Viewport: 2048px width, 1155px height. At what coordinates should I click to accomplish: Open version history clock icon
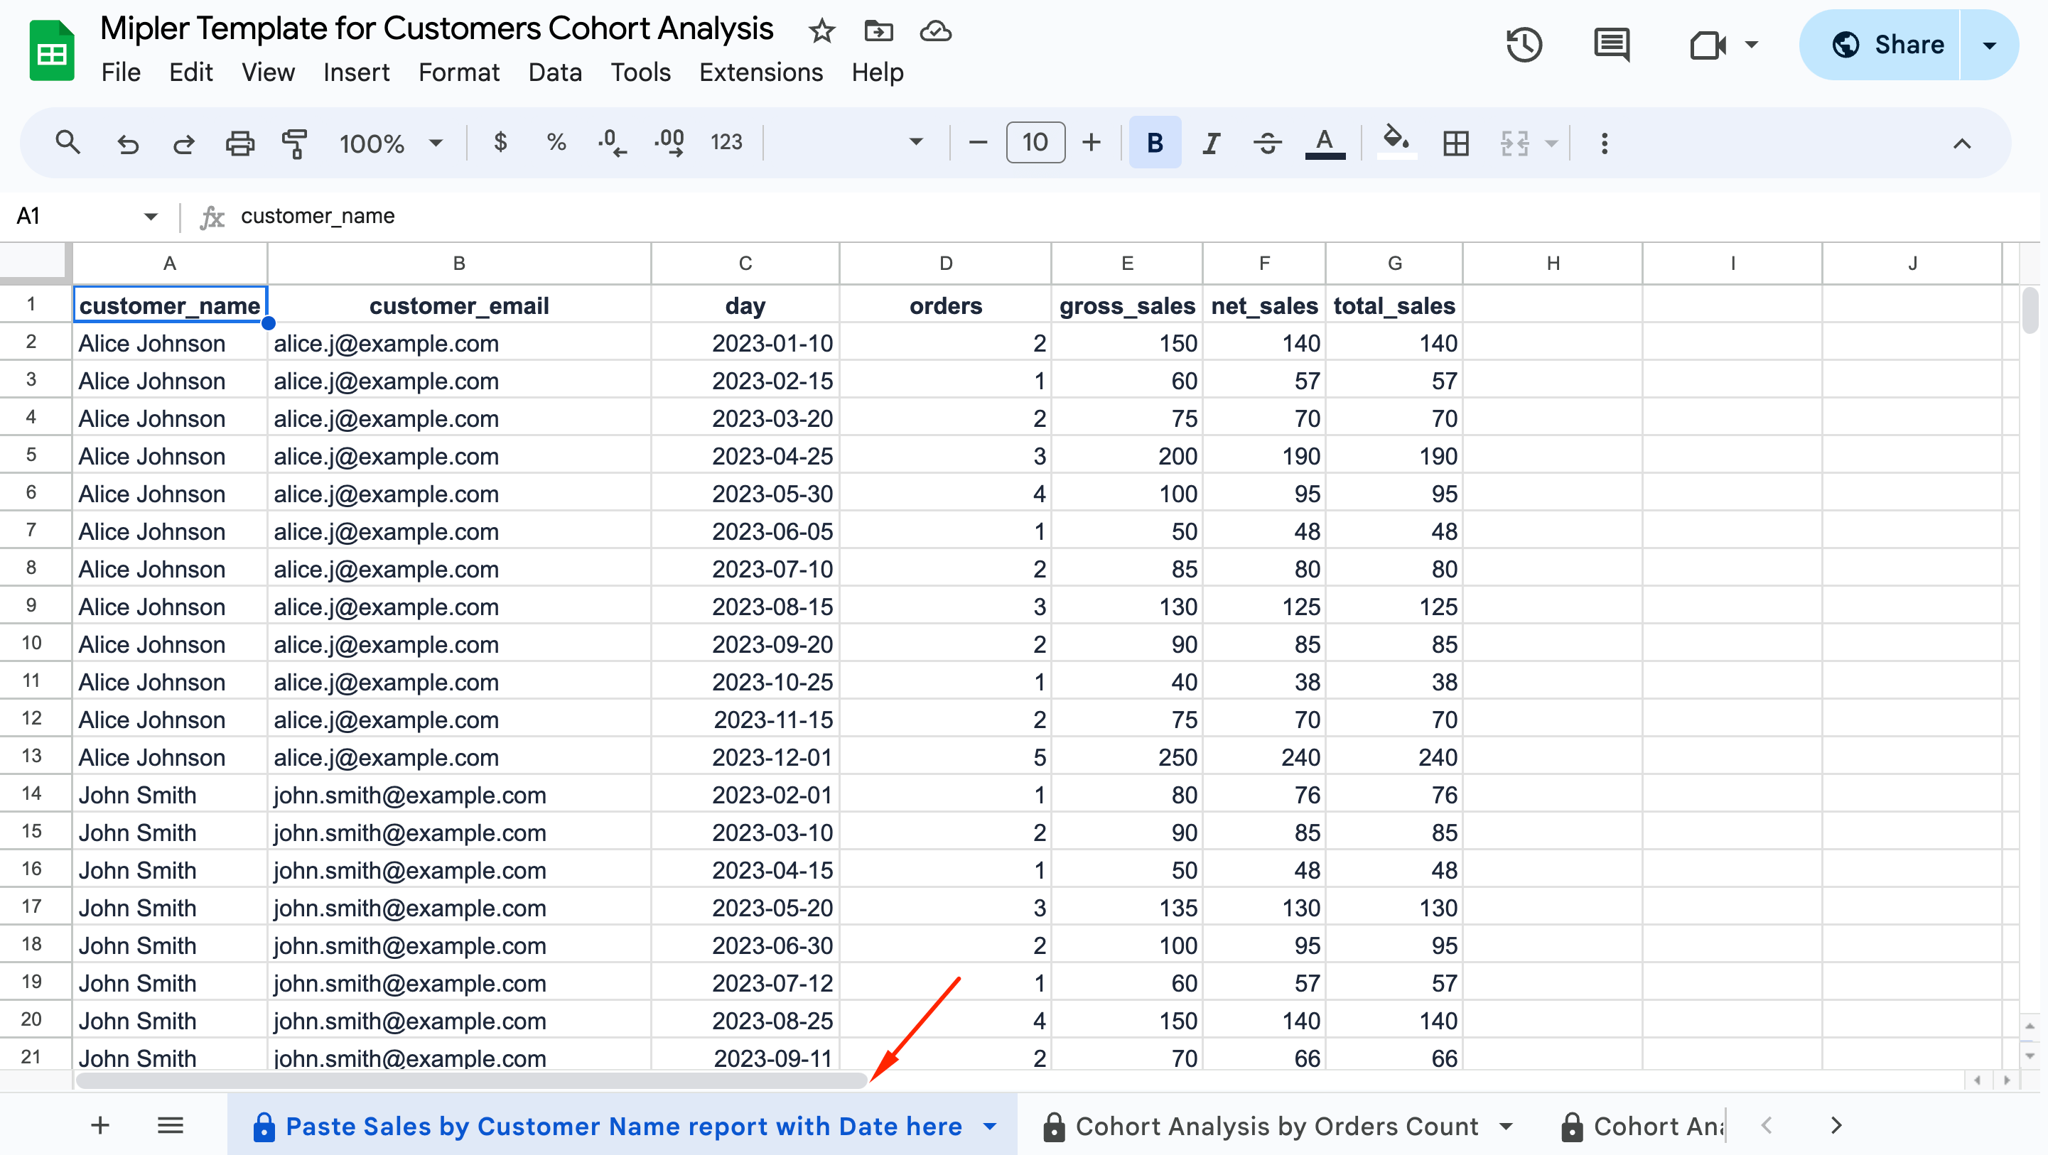pos(1524,45)
